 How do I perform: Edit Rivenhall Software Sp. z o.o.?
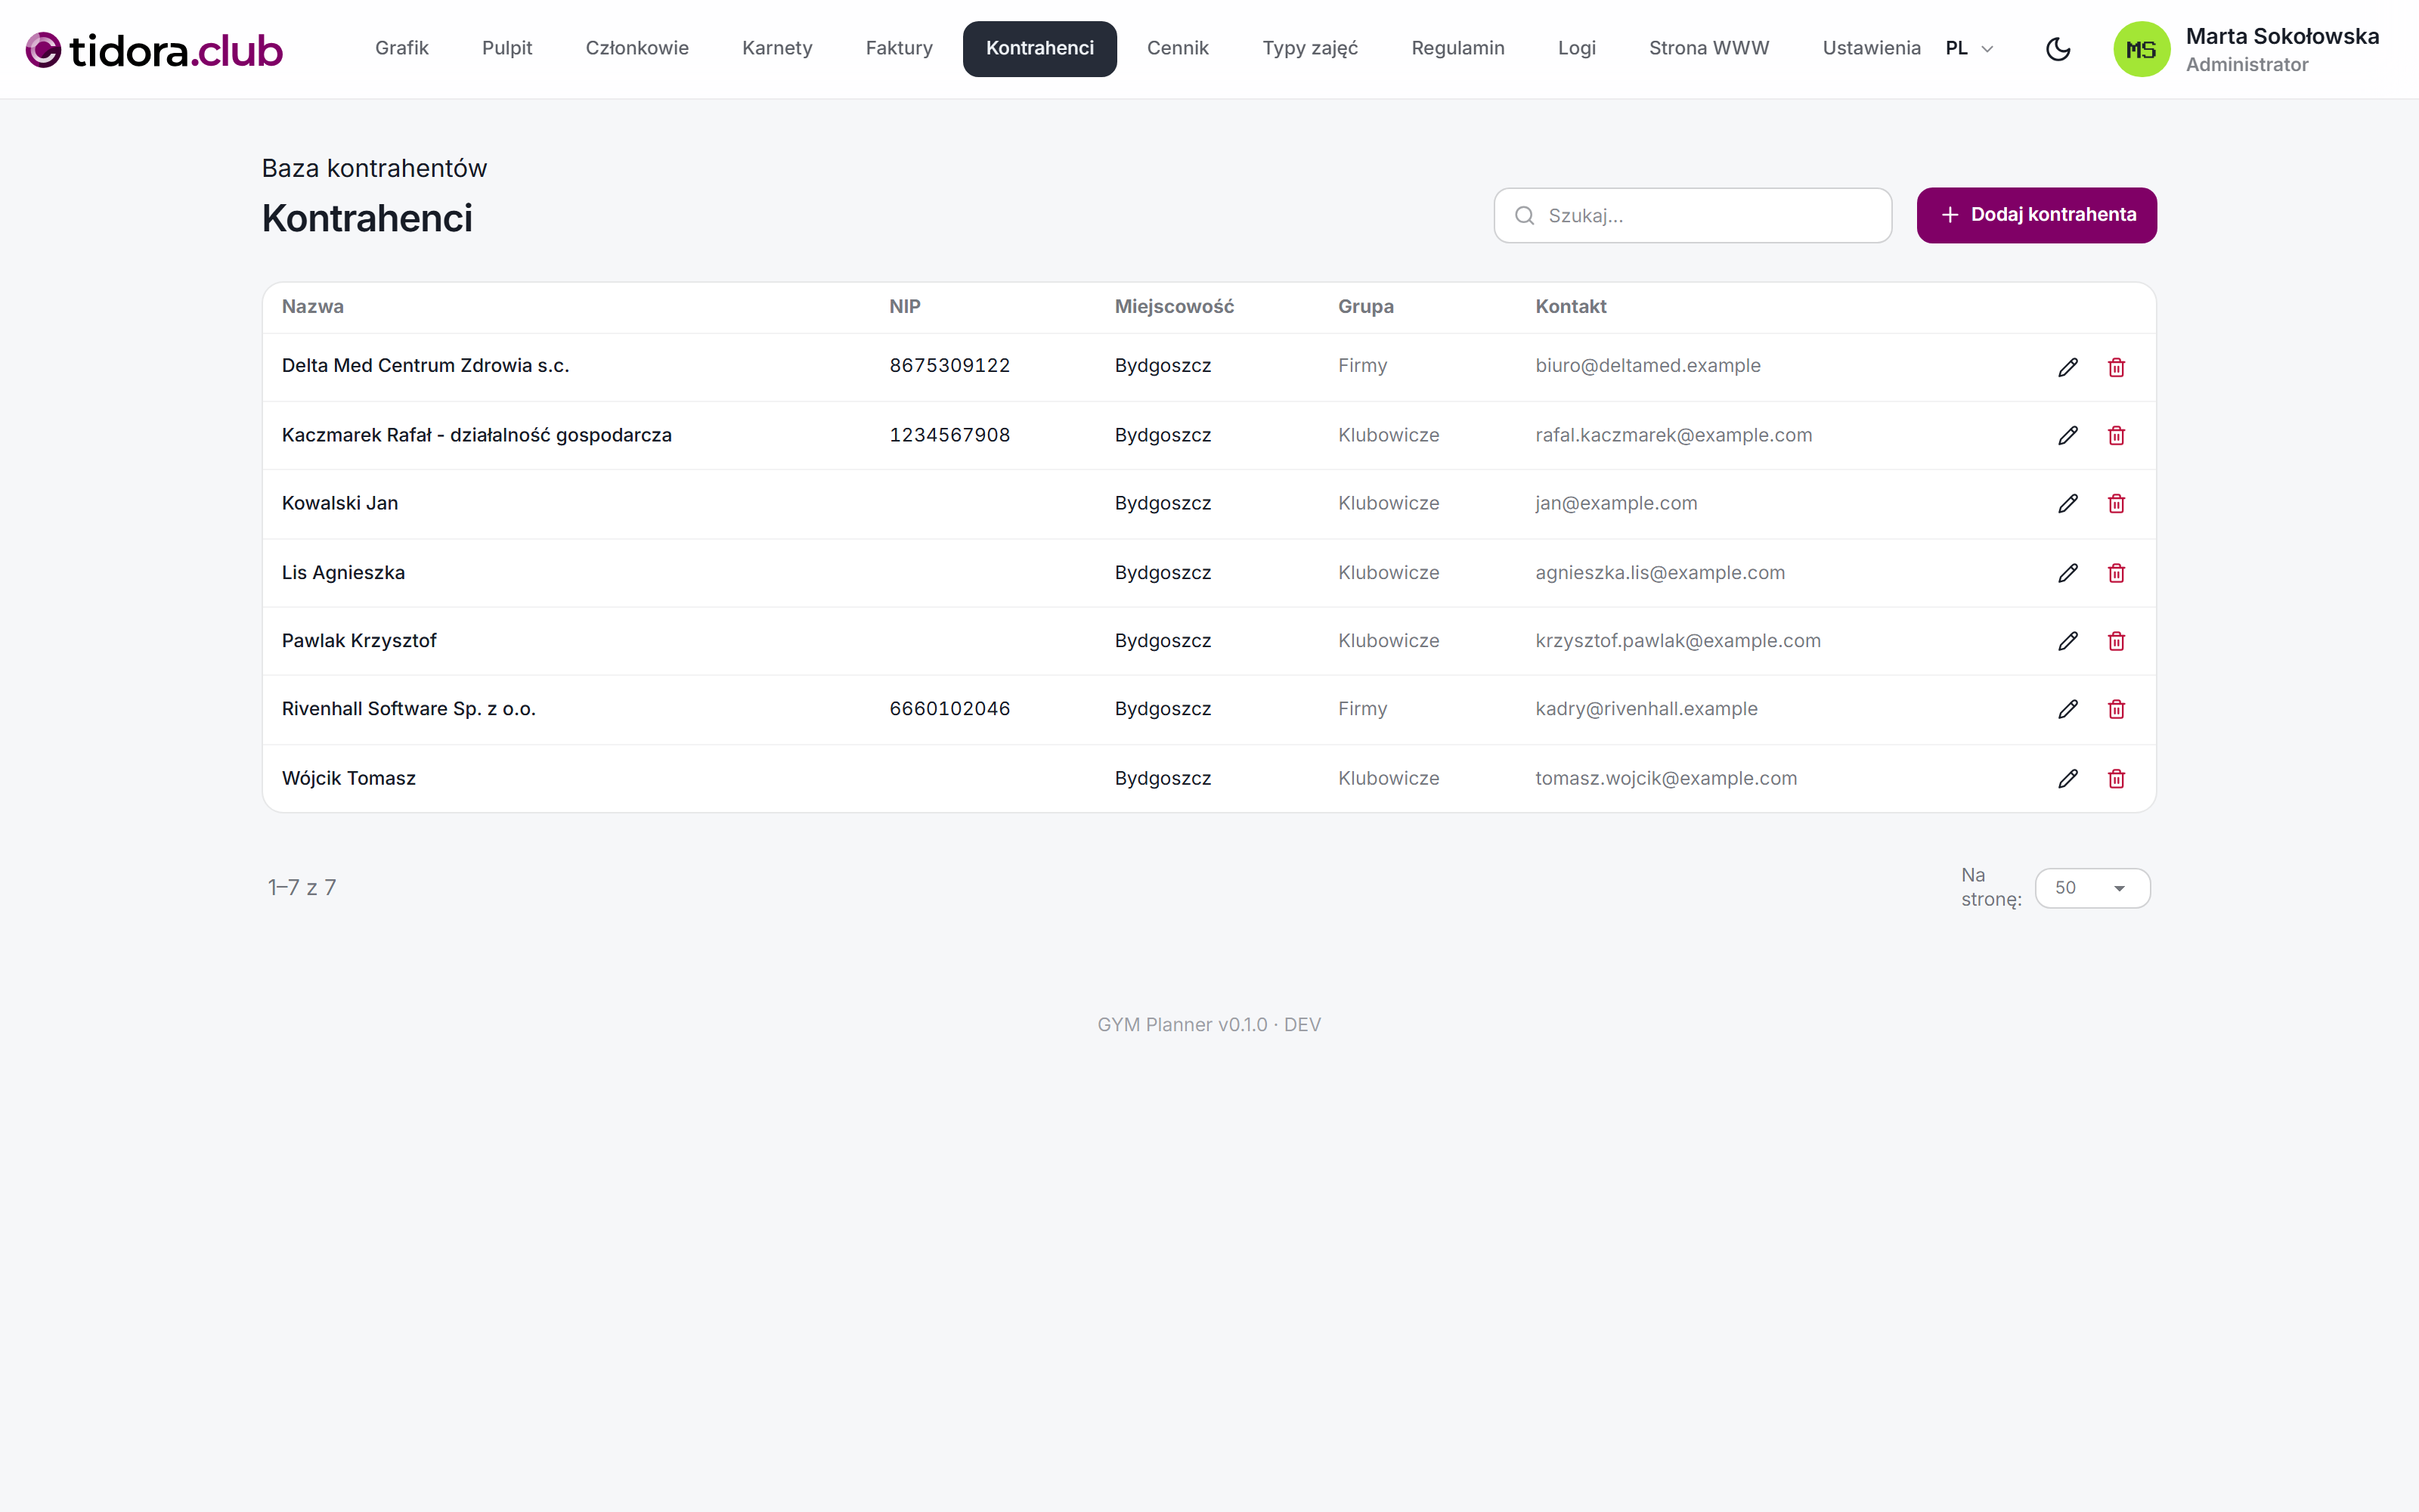(x=2068, y=709)
